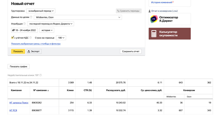Click Показать график button
The width and height of the screenshot is (215, 117).
(19, 67)
